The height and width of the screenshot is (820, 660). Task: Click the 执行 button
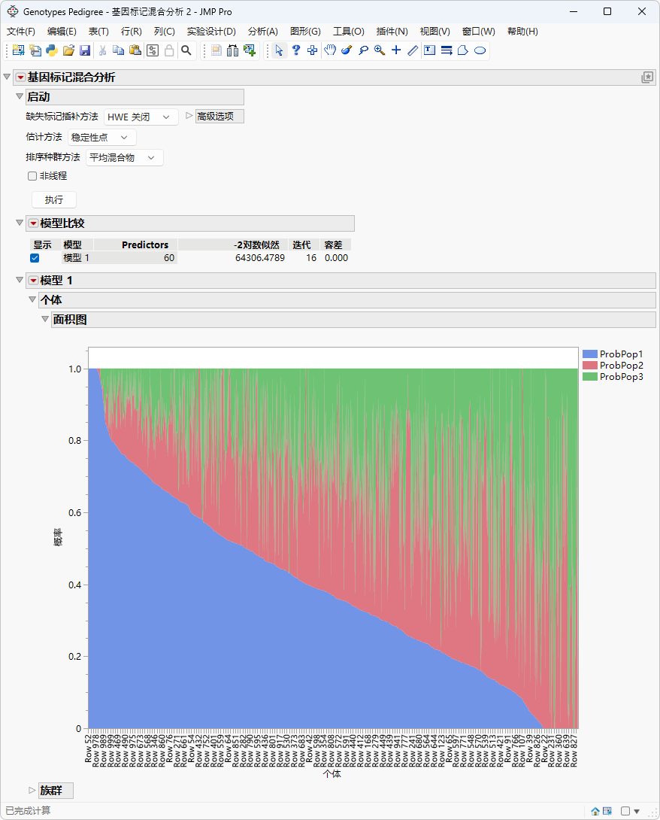(54, 200)
